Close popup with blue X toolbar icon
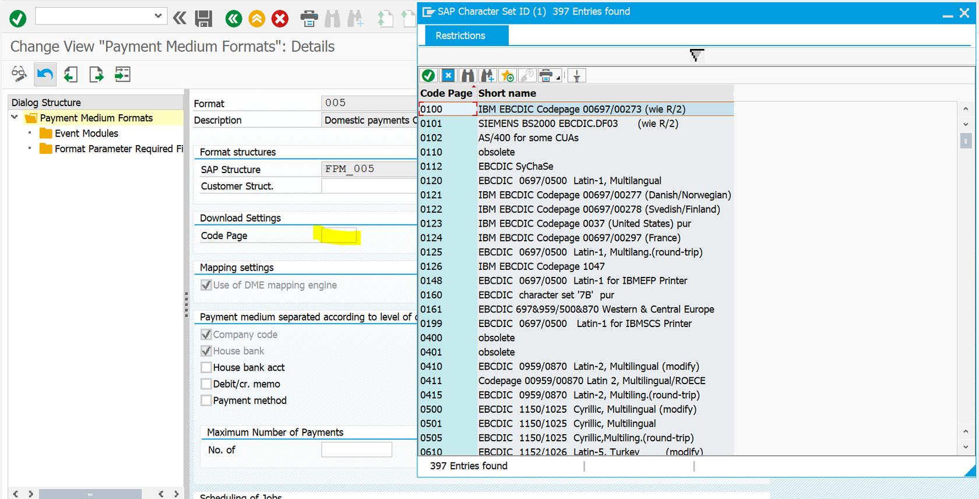The image size is (979, 499). pos(448,75)
